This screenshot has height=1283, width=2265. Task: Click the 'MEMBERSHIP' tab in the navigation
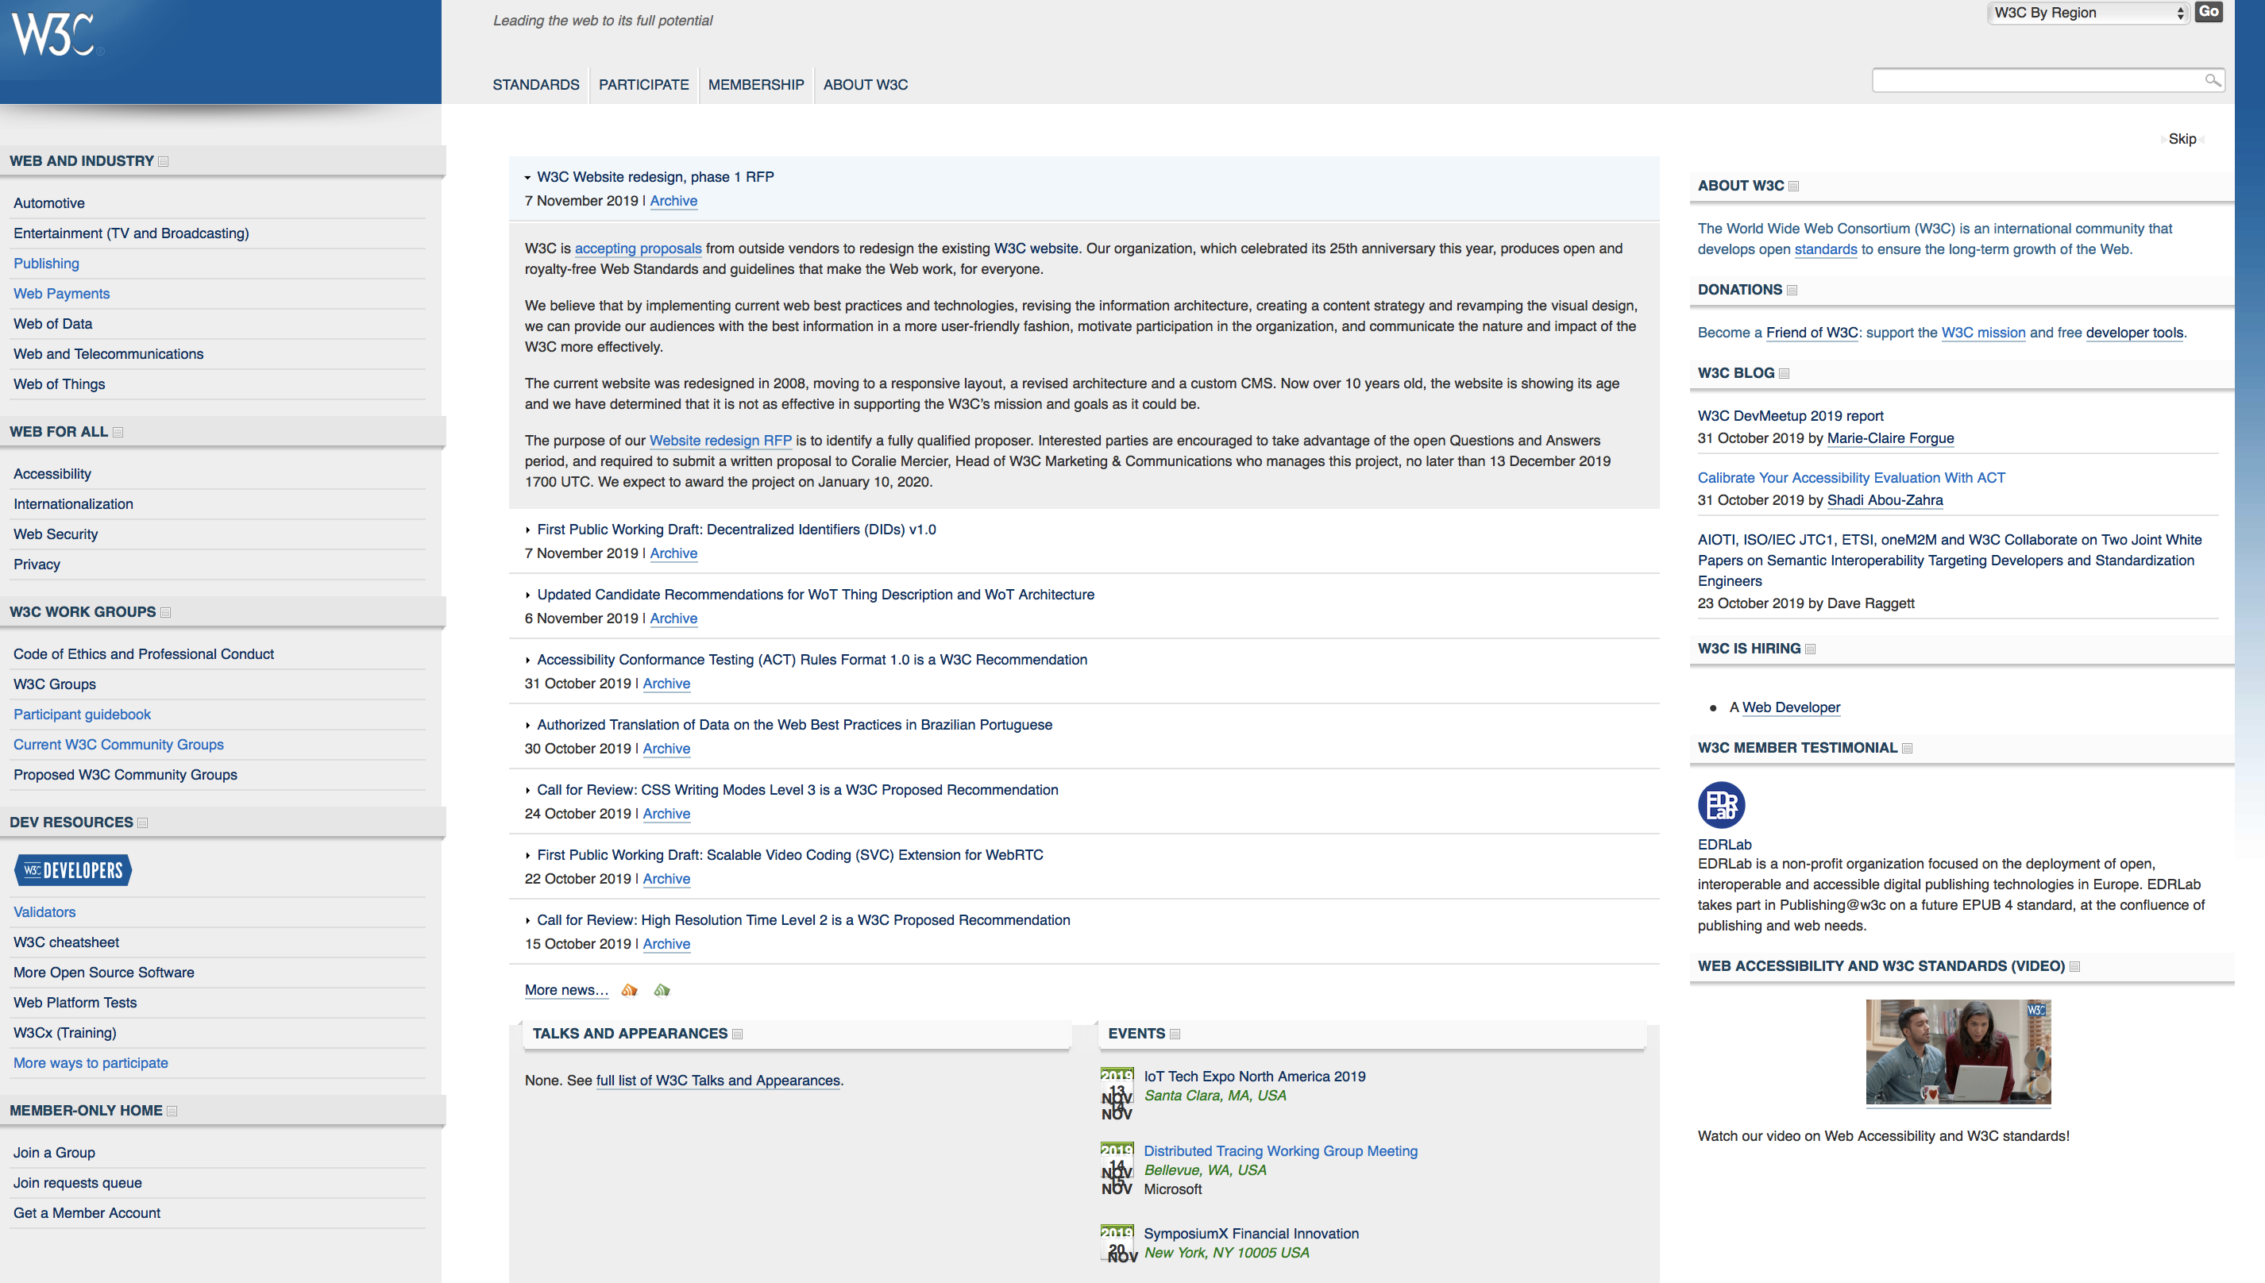(756, 86)
